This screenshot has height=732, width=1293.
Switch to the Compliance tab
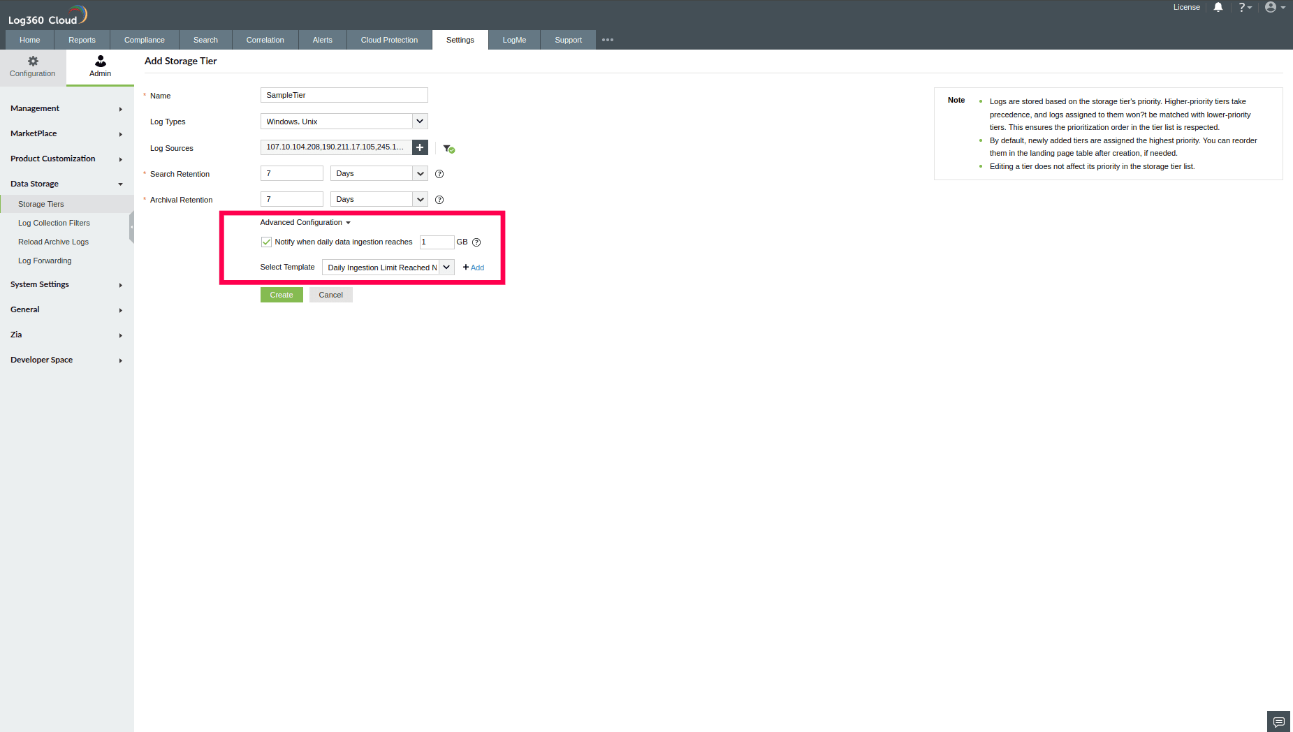pyautogui.click(x=144, y=40)
